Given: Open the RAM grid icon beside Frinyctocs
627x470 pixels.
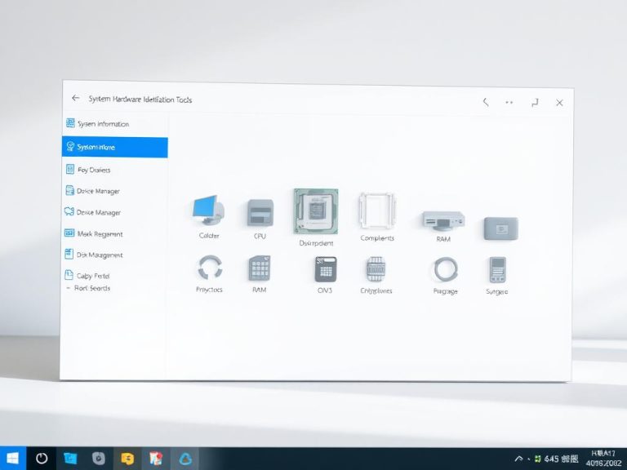Looking at the screenshot, I should click(260, 268).
